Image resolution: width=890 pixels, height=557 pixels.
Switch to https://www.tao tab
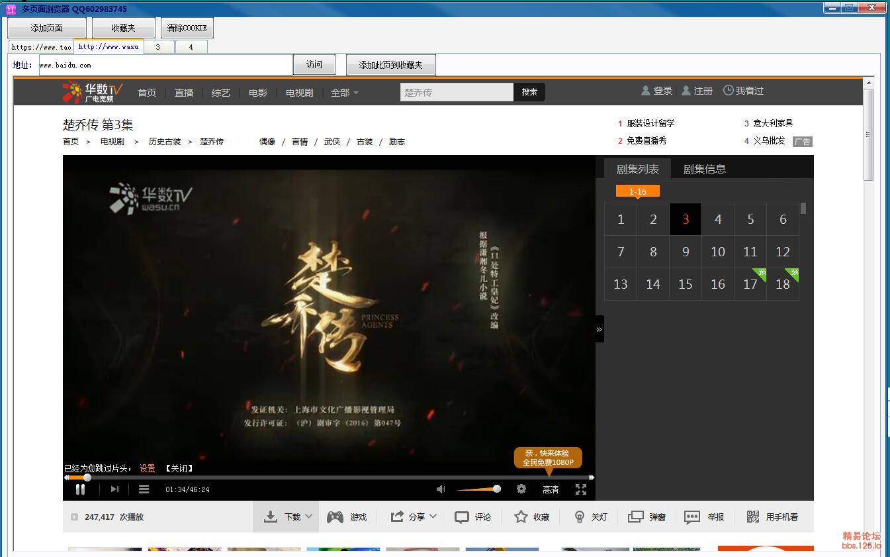point(41,47)
